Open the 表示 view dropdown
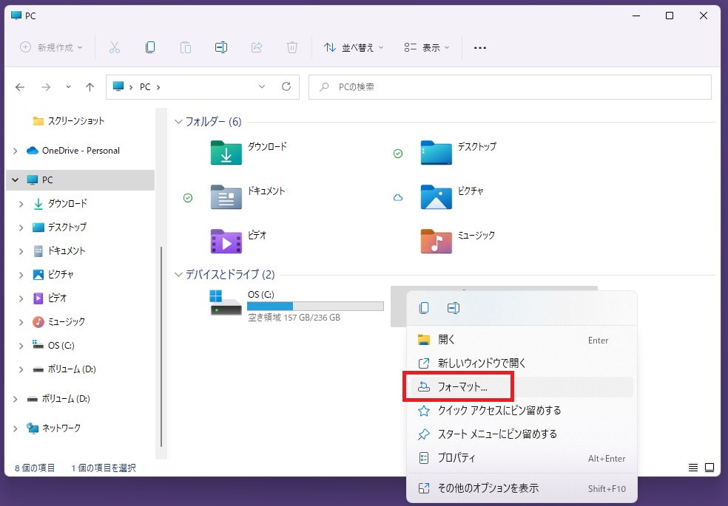Viewport: 728px width, 506px height. 428,47
